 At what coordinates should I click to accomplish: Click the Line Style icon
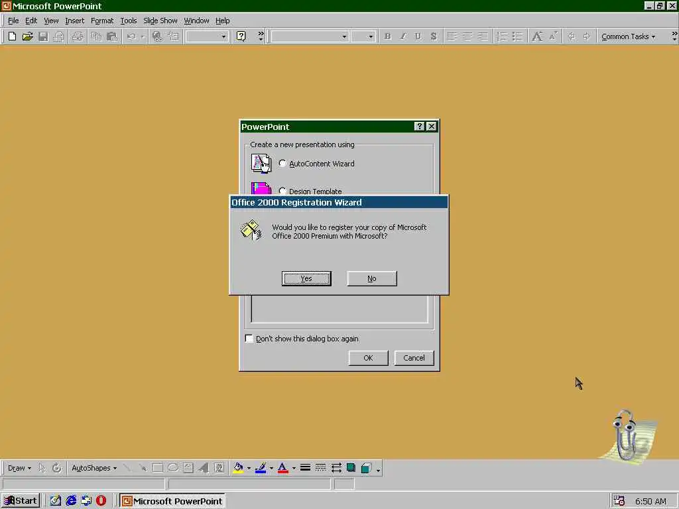point(305,468)
